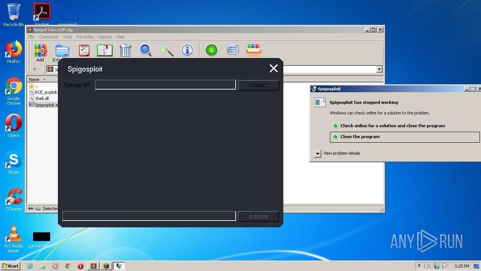Open Internet Explorer from the taskbar

[30, 266]
